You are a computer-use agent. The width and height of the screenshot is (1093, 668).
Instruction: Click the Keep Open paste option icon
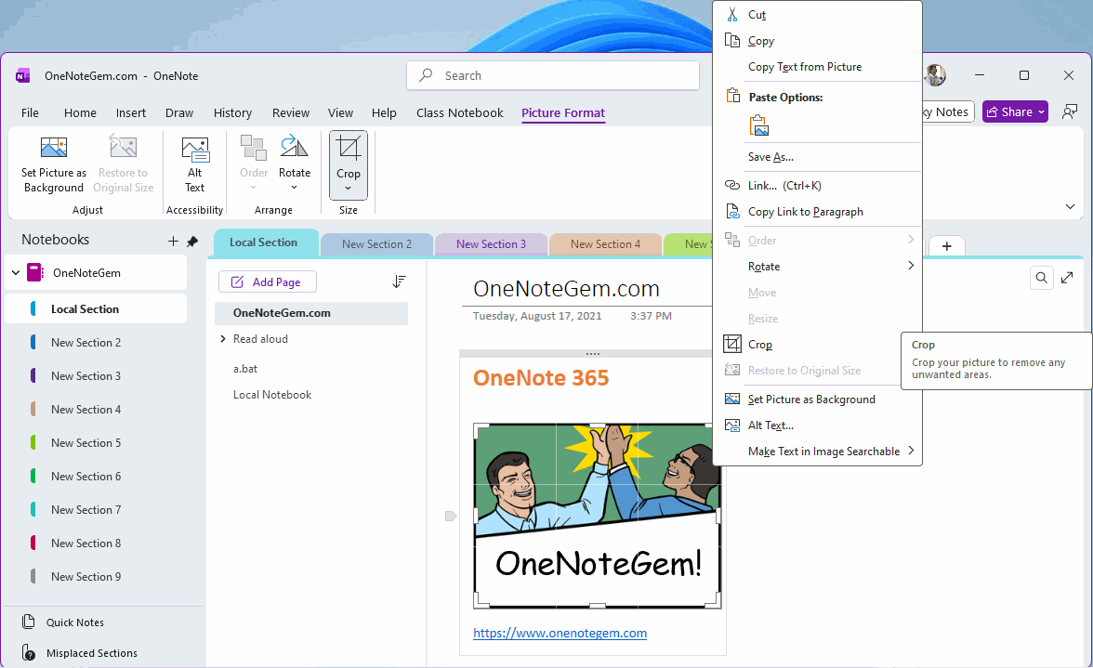(759, 125)
